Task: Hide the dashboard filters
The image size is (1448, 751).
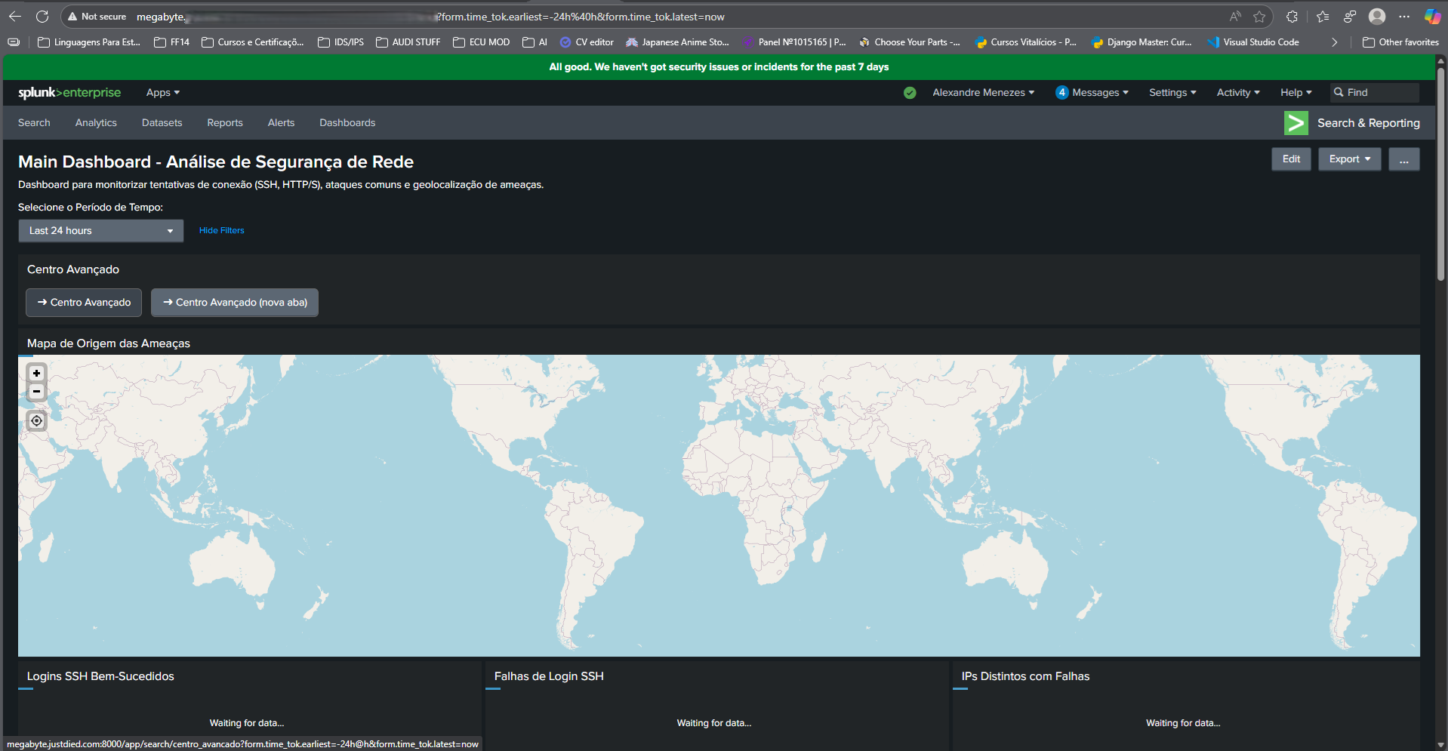Action: point(221,230)
